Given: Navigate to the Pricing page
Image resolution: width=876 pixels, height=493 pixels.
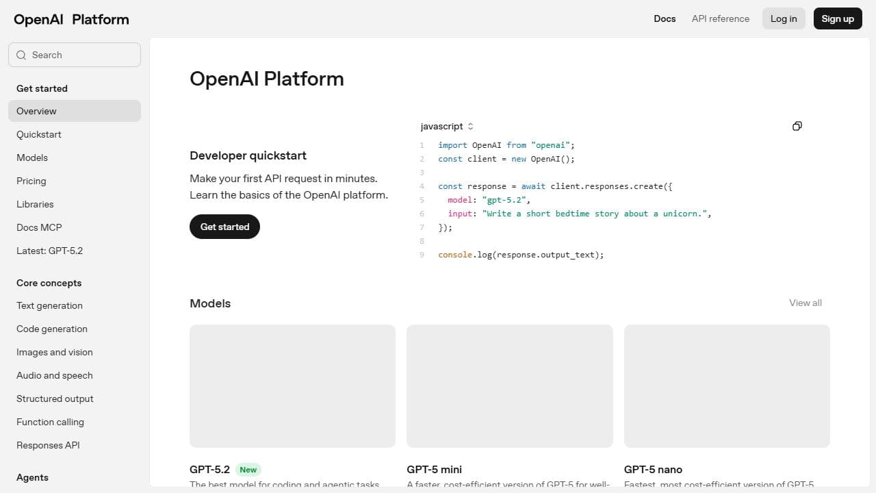Looking at the screenshot, I should click(31, 181).
